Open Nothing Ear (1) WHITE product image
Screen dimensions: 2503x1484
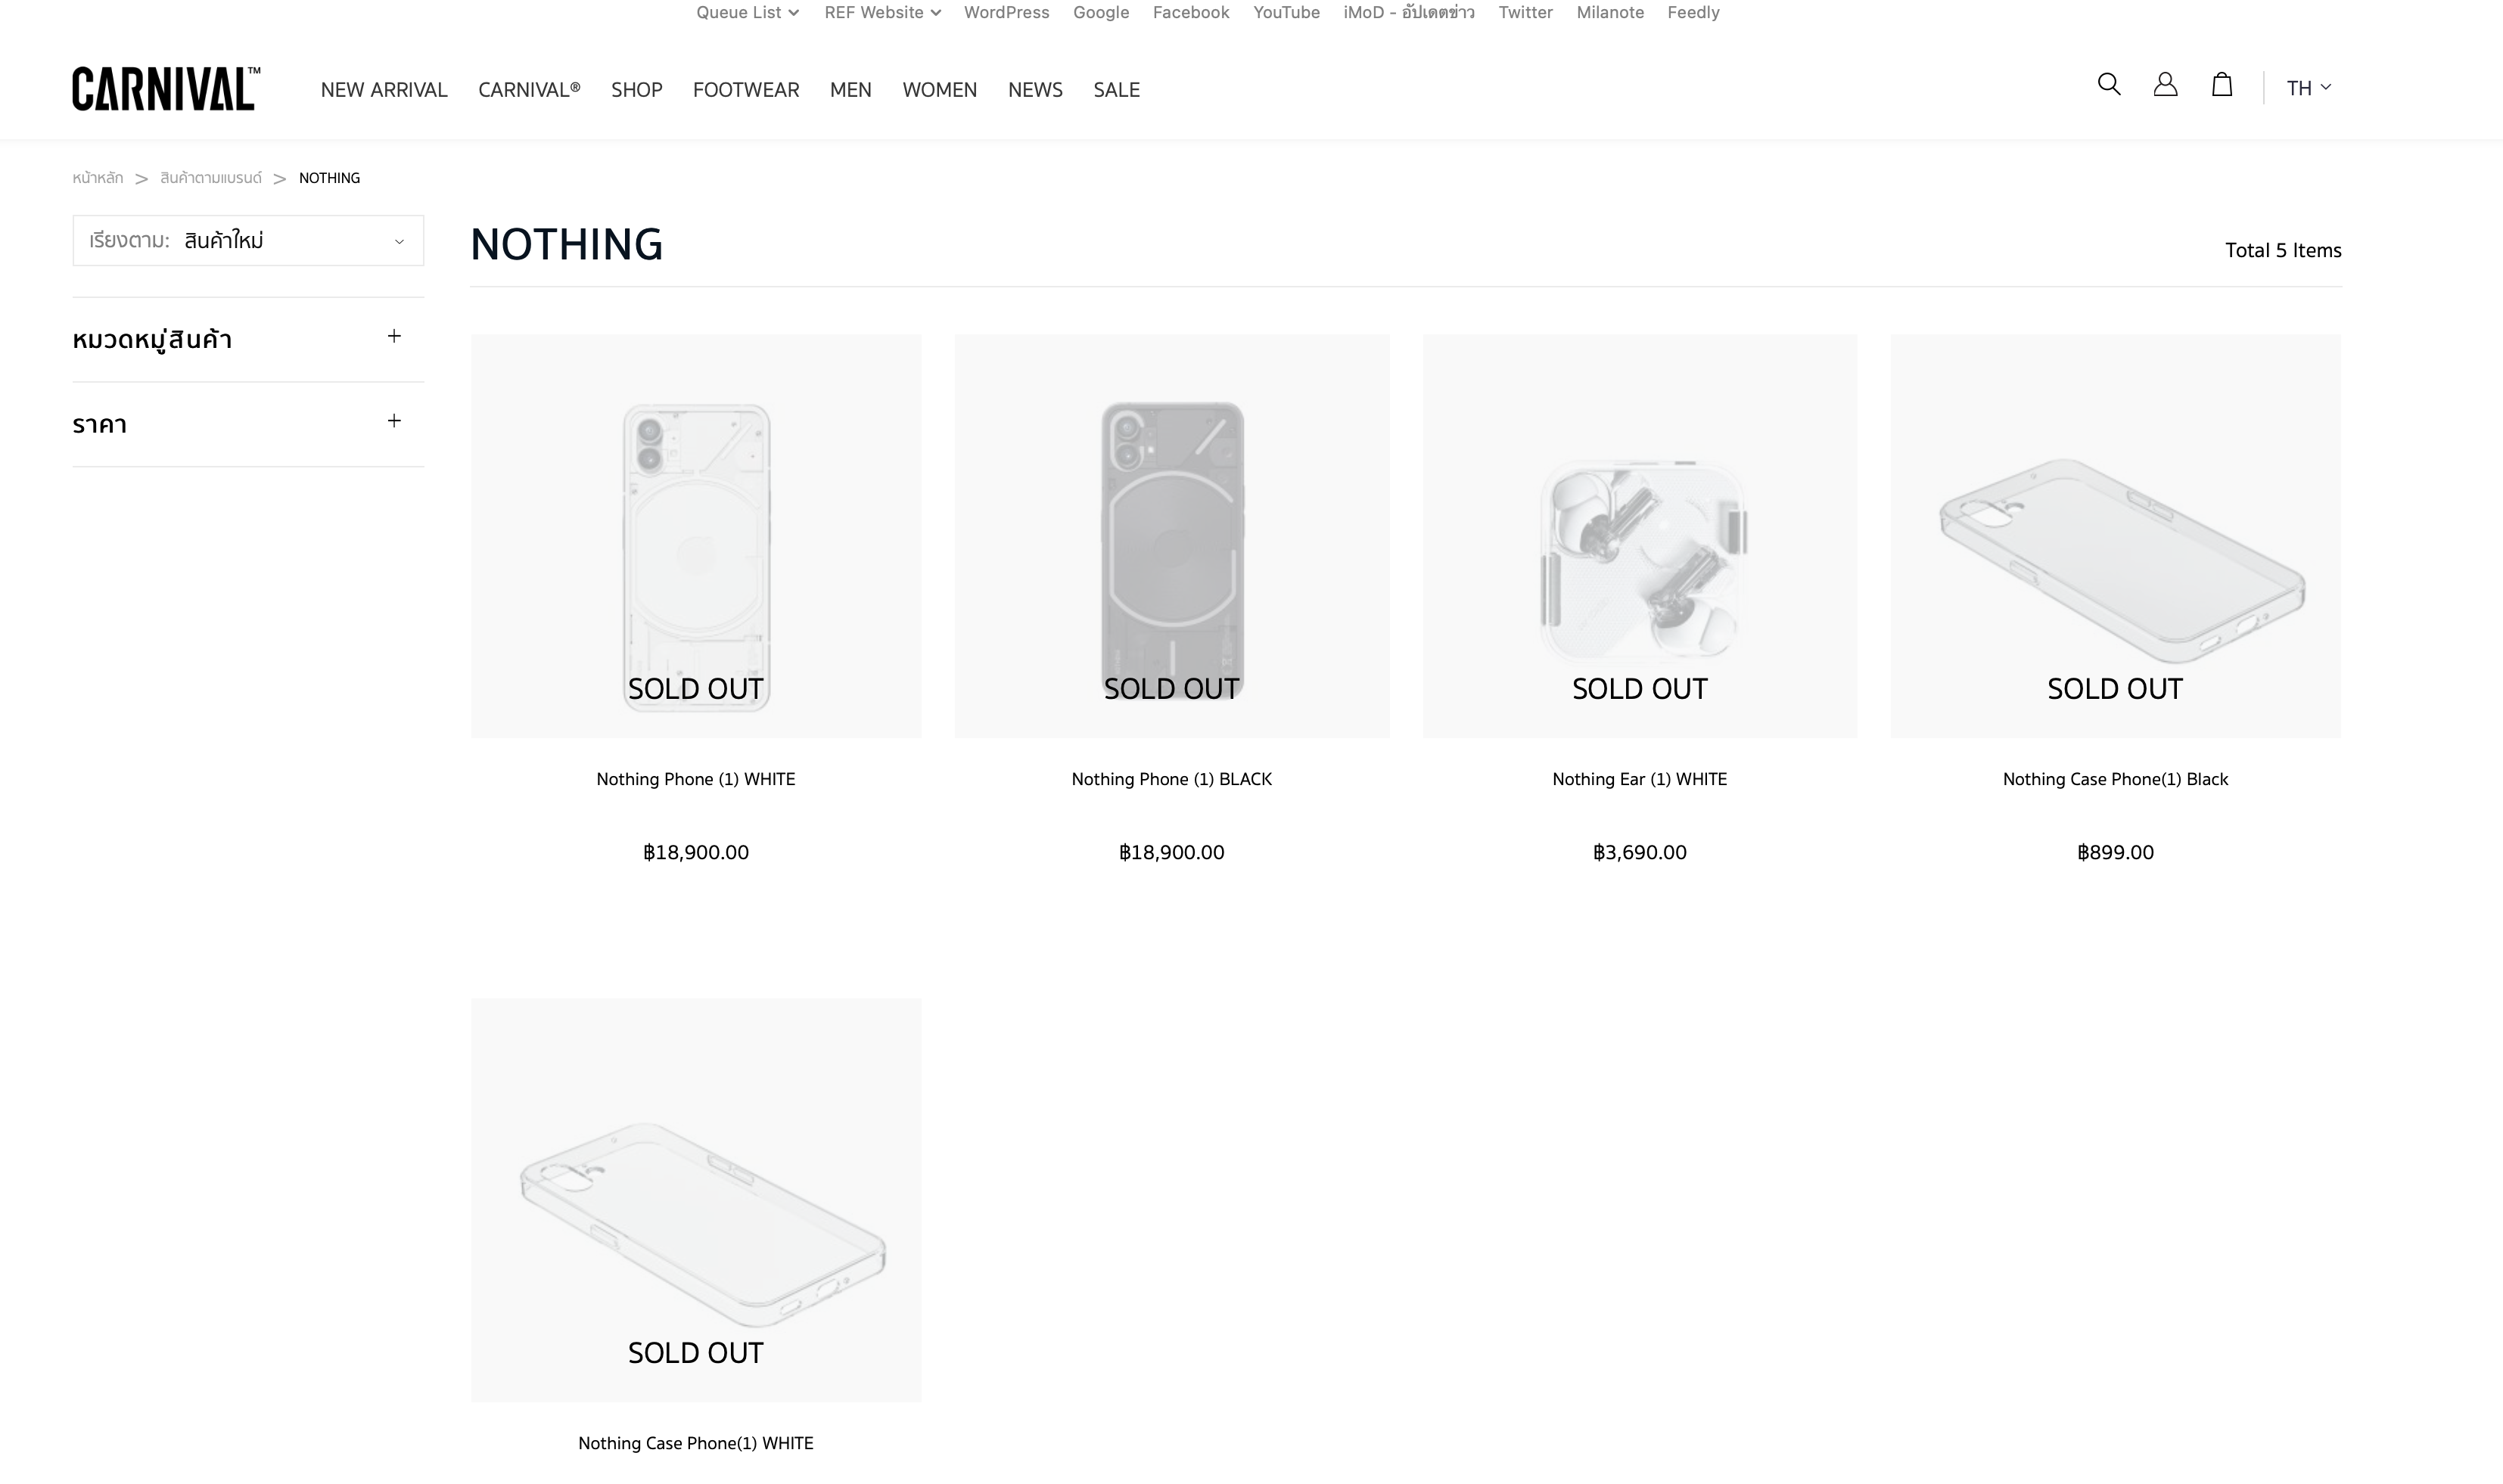(x=1640, y=536)
